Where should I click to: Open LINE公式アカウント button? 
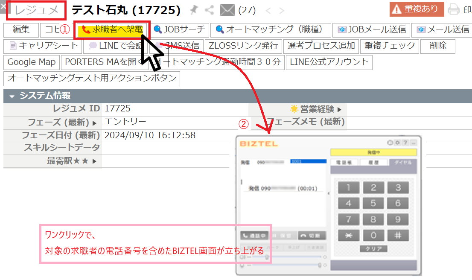(x=329, y=62)
